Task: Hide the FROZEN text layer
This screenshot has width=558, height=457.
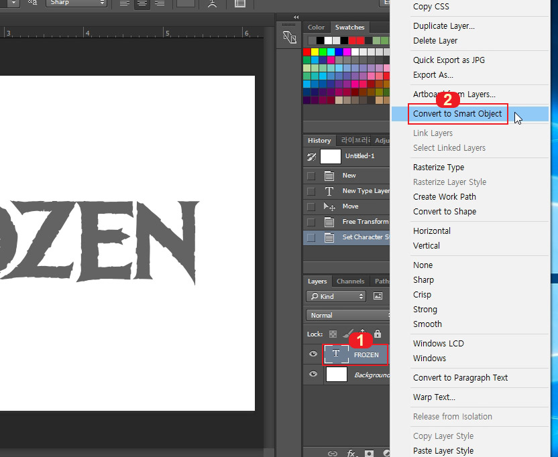Action: [x=313, y=354]
